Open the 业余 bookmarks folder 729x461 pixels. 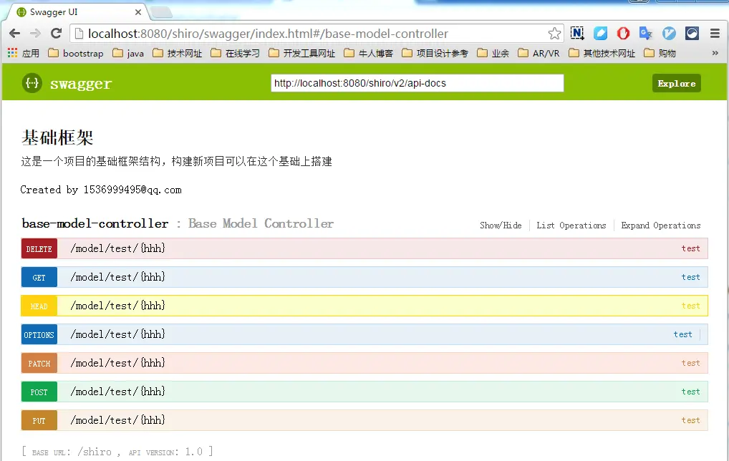coord(493,53)
